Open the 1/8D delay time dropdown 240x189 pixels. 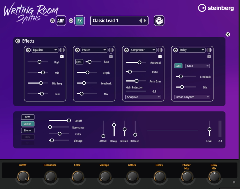(197, 66)
